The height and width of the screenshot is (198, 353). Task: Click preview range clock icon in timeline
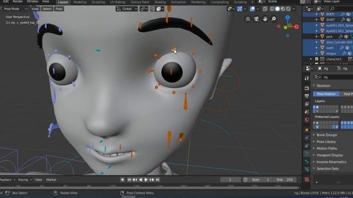point(245,180)
